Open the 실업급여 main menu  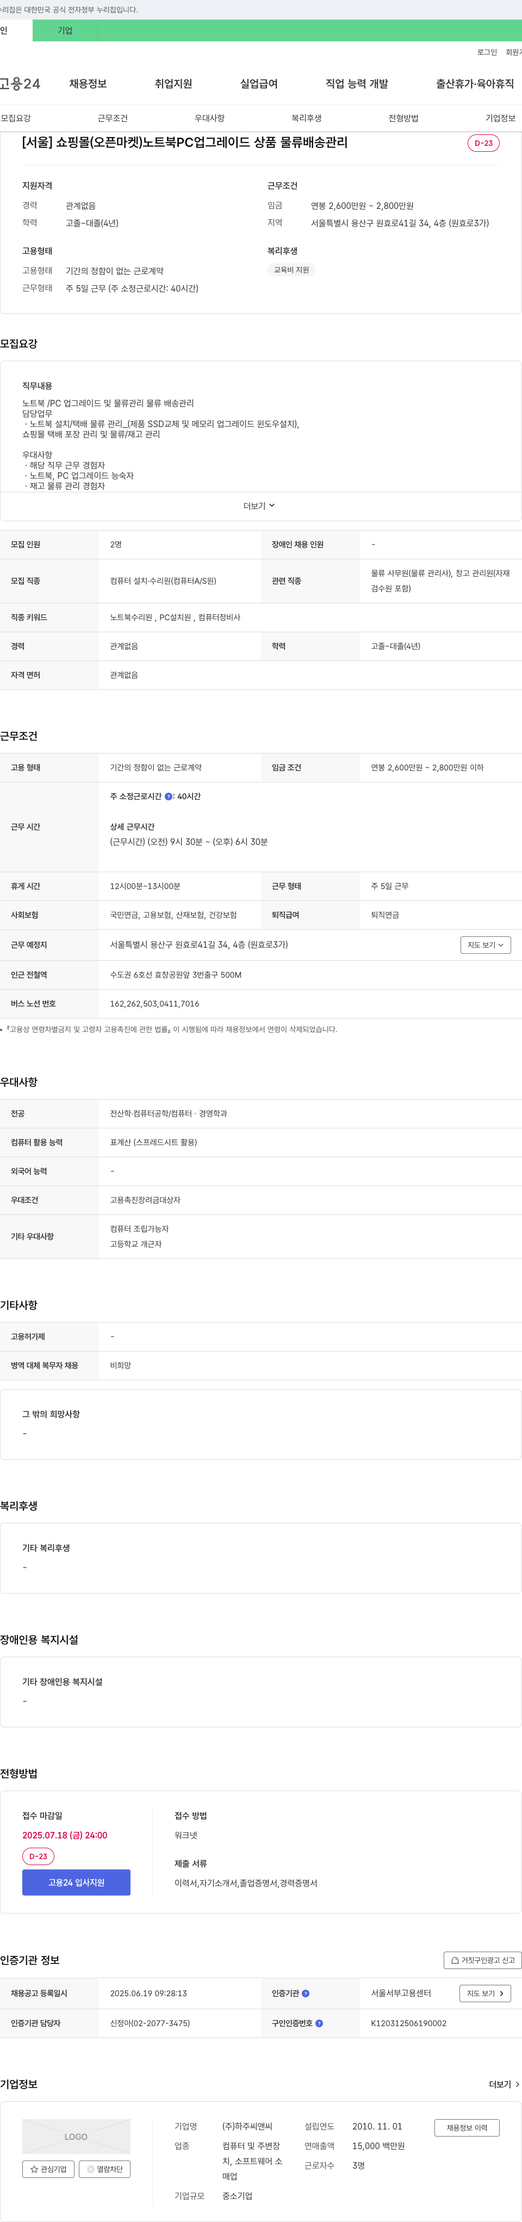pyautogui.click(x=258, y=84)
